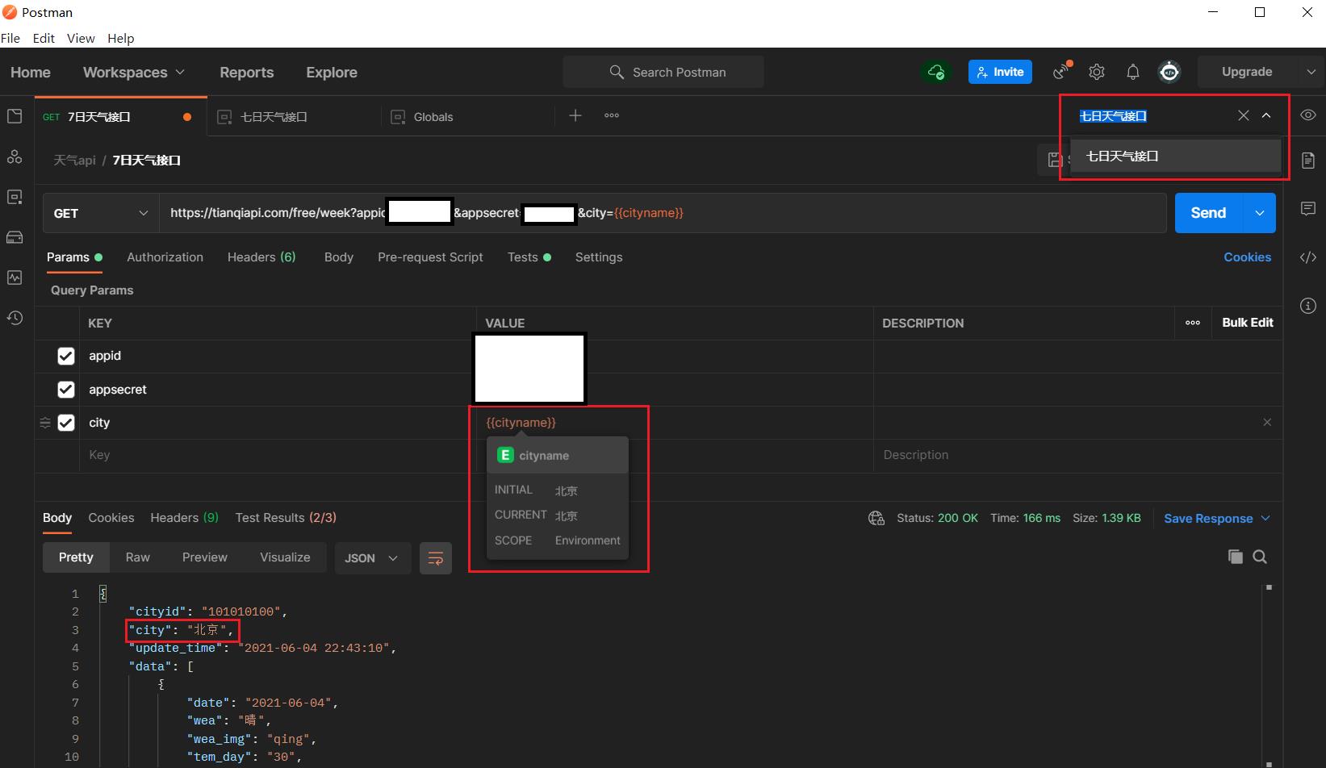Uncheck the appid parameter checkbox
1326x768 pixels.
tap(66, 356)
